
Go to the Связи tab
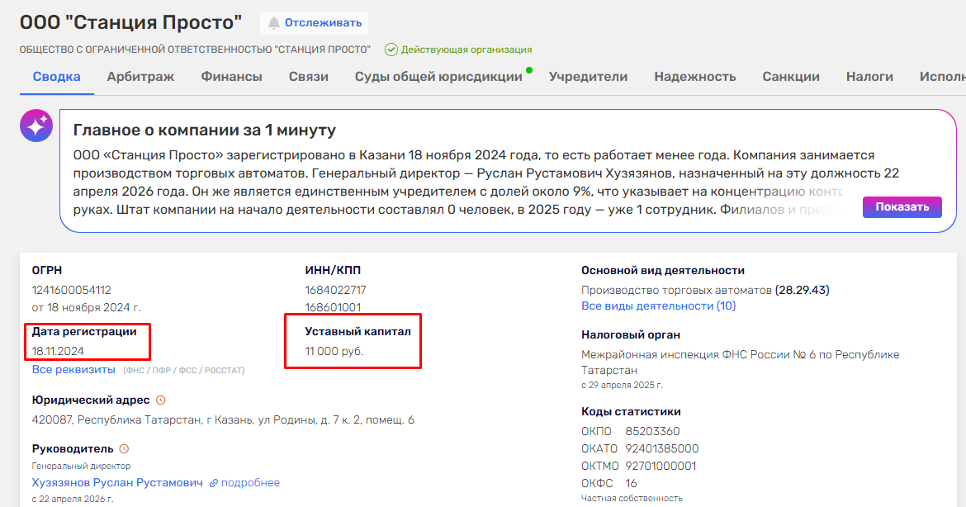point(309,77)
